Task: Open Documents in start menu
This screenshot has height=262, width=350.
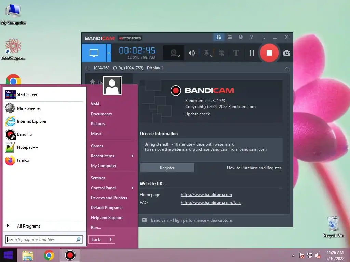Action: click(x=101, y=114)
